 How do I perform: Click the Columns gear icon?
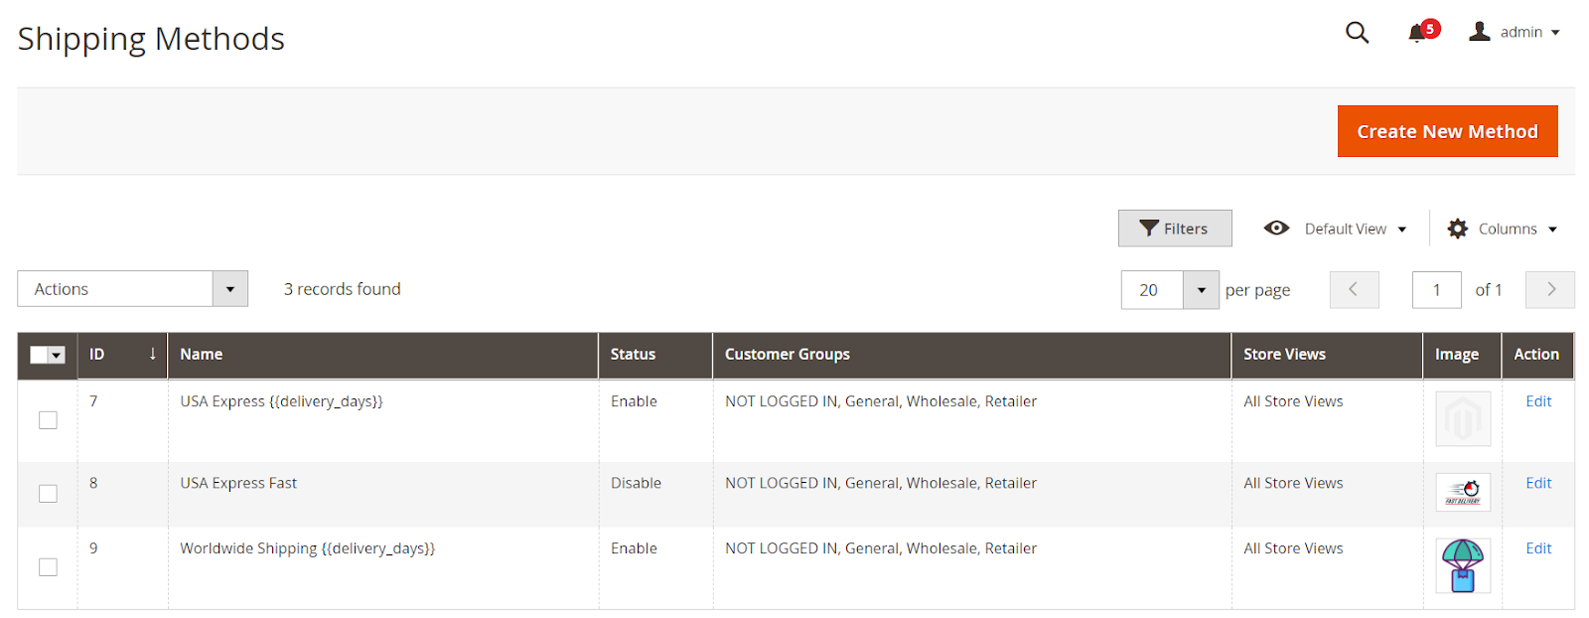(1458, 229)
